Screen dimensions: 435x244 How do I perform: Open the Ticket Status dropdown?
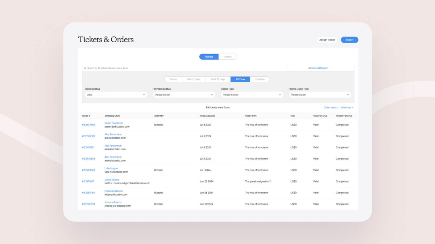pyautogui.click(x=116, y=95)
